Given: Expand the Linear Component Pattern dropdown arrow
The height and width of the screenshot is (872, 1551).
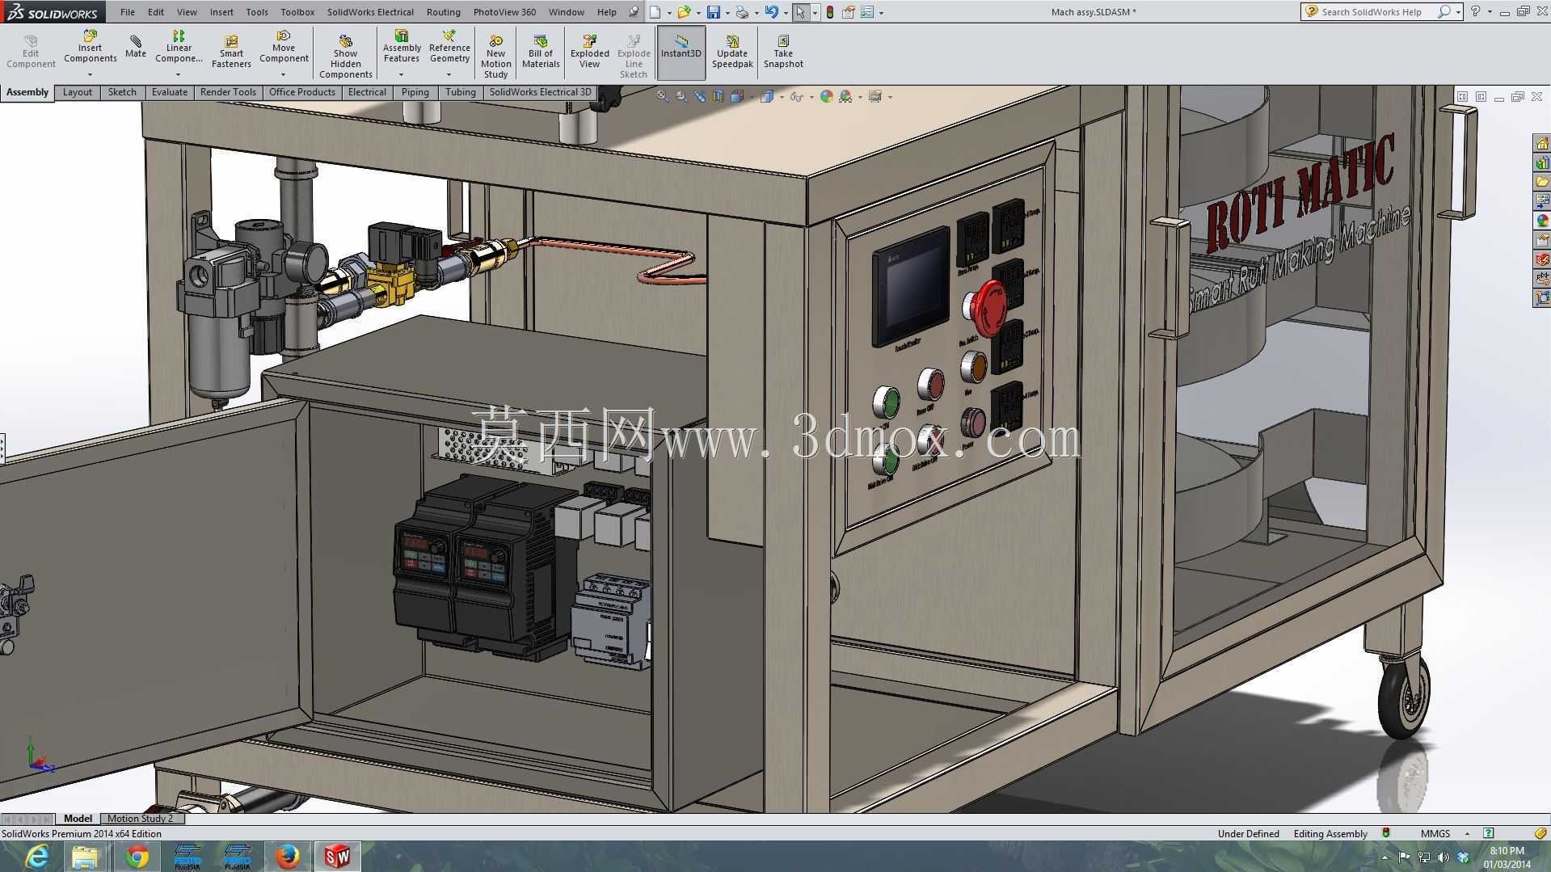Looking at the screenshot, I should (x=179, y=75).
